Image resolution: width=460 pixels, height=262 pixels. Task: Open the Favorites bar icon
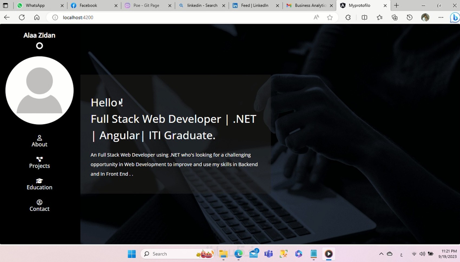point(379,17)
